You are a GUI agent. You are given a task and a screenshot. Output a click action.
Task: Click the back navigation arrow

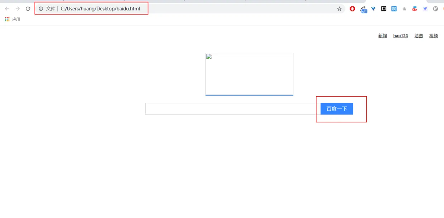pos(7,9)
